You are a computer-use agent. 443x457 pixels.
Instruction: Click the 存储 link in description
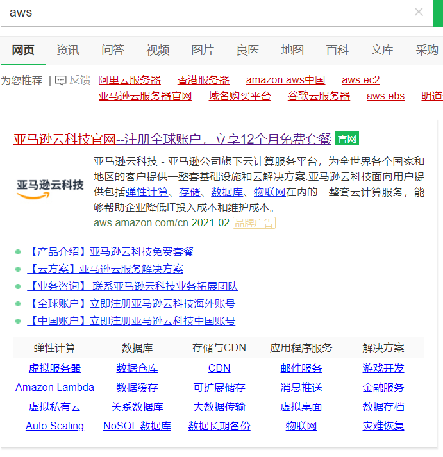click(190, 192)
